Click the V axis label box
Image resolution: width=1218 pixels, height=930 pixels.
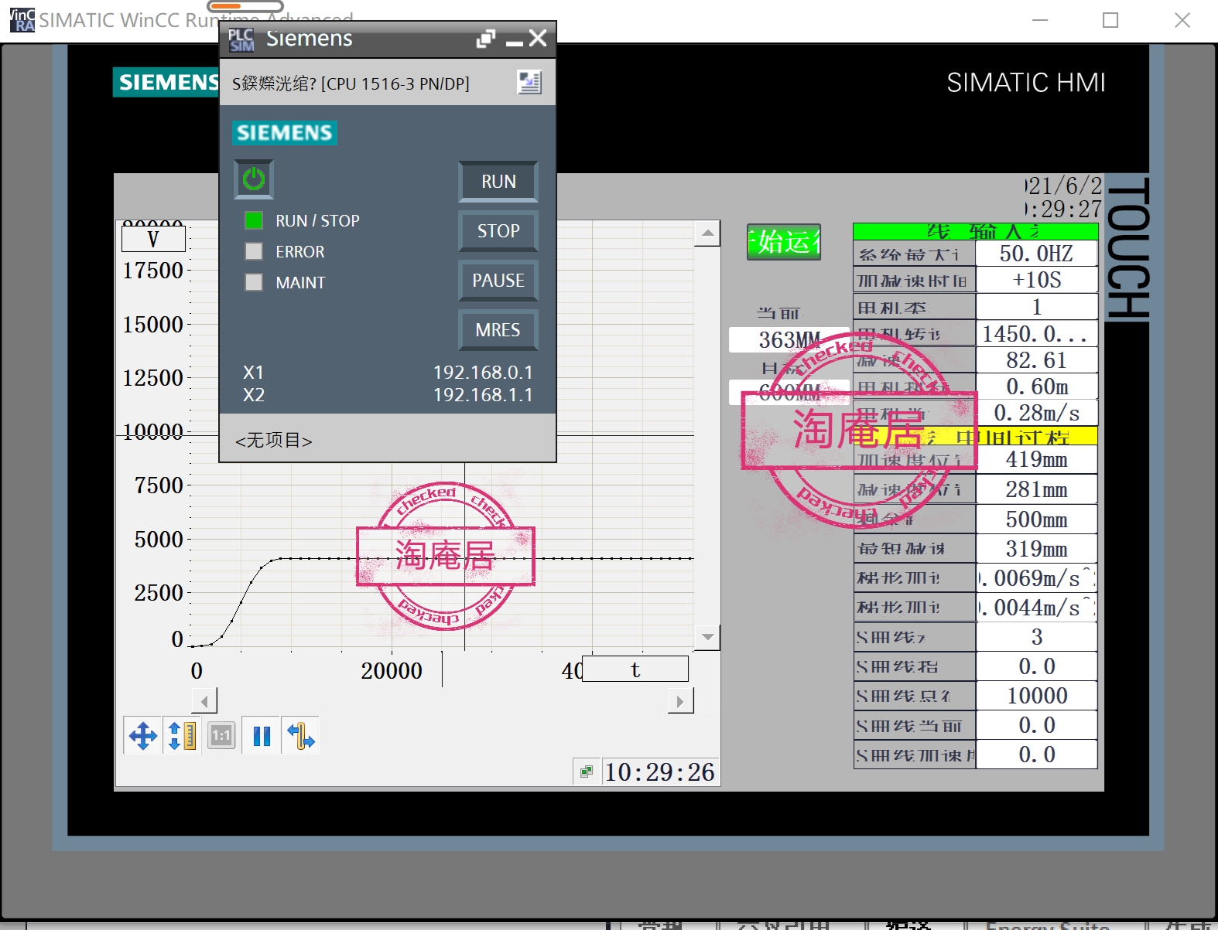[x=153, y=239]
